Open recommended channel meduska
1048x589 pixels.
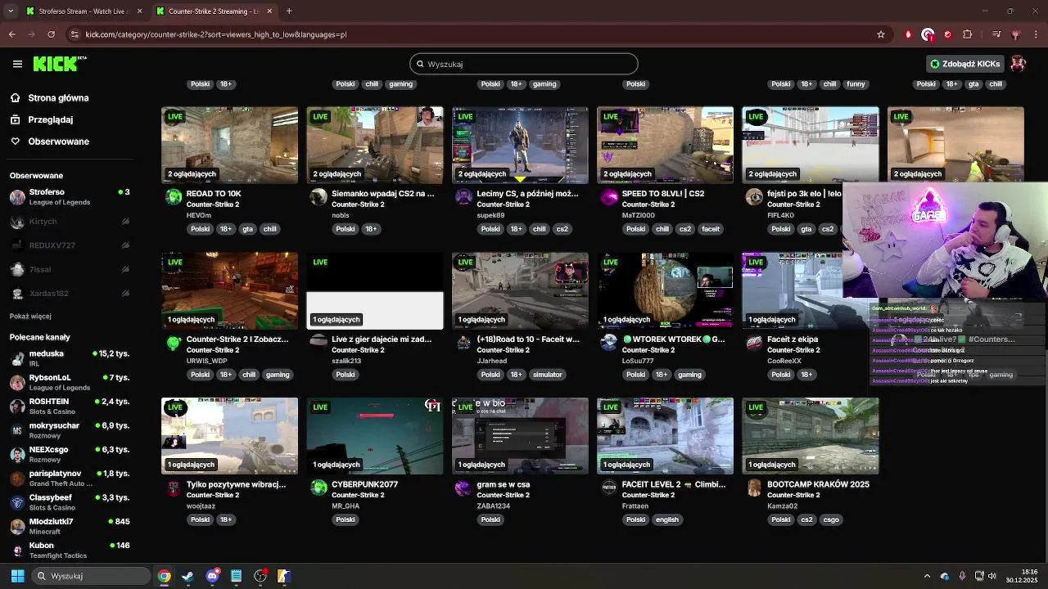(70, 358)
